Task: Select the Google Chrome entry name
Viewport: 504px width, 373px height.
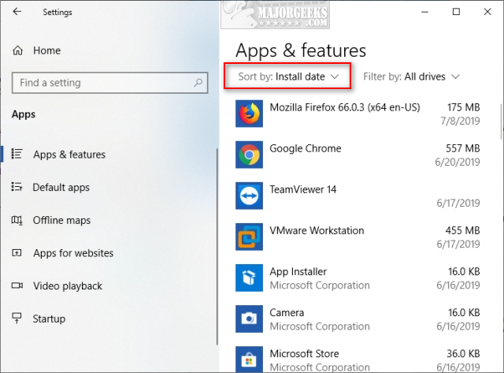Action: (x=306, y=148)
